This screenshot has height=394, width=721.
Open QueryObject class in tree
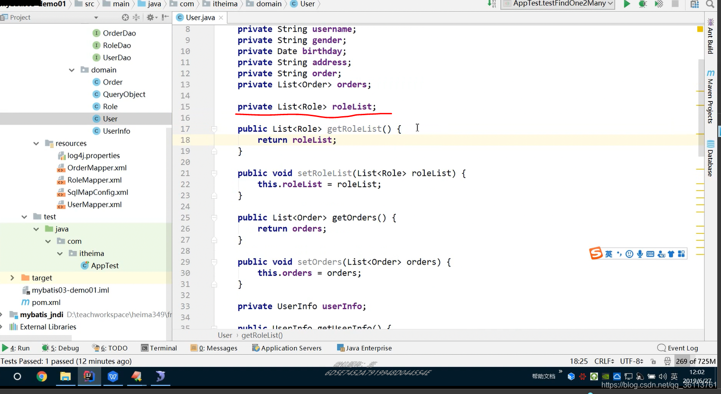124,94
